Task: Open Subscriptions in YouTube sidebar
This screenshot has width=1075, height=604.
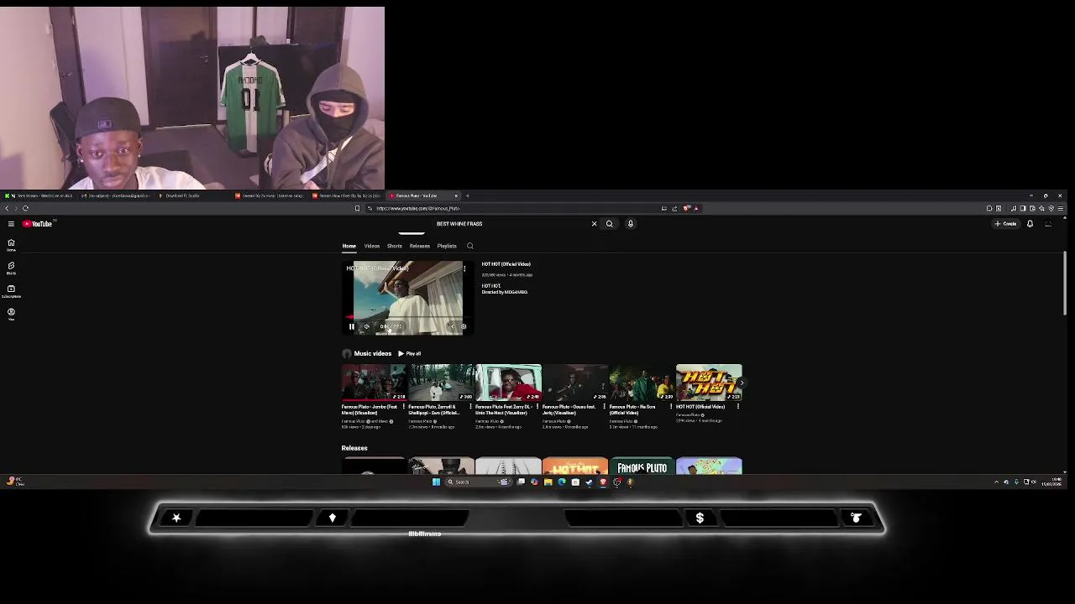Action: (x=11, y=290)
